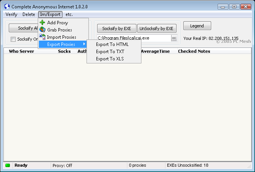Click the Ready status text
255x172 pixels.
[x=21, y=165]
